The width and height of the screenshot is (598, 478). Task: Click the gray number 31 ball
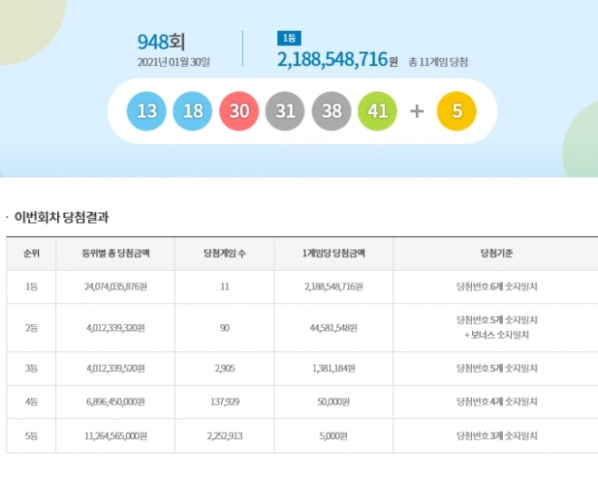[285, 111]
